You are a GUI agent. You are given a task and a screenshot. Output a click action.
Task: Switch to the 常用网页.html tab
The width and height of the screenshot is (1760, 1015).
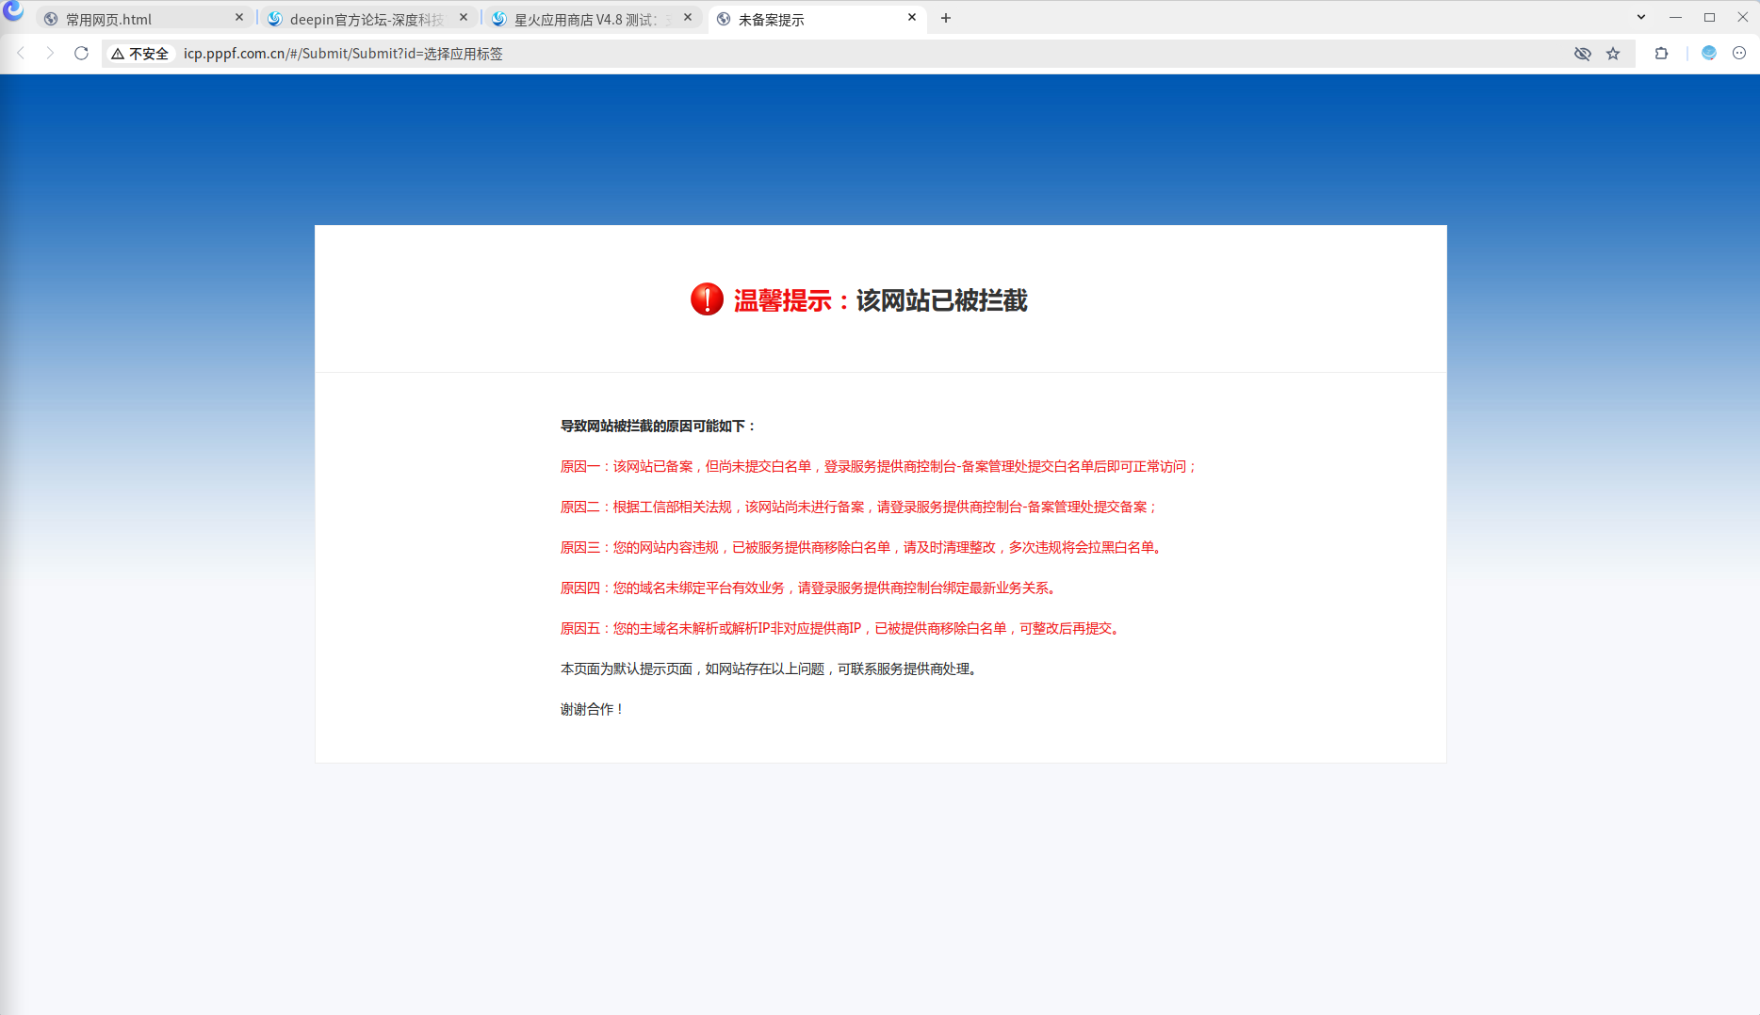144,19
